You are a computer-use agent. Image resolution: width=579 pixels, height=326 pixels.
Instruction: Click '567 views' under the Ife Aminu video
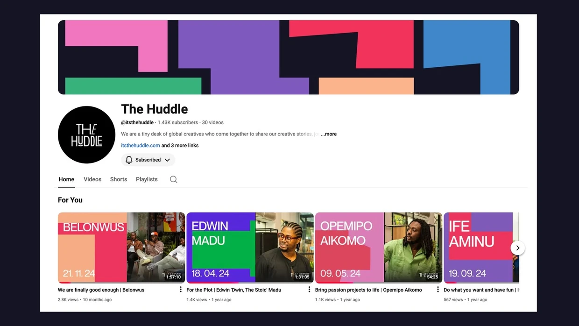coord(453,300)
